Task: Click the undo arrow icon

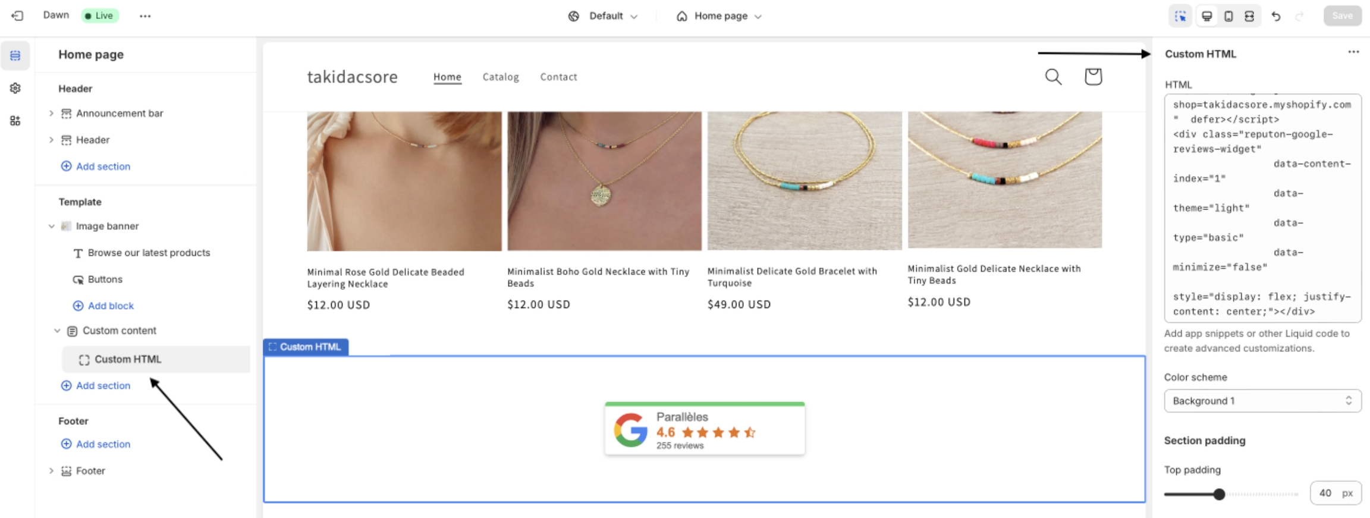Action: coord(1276,16)
